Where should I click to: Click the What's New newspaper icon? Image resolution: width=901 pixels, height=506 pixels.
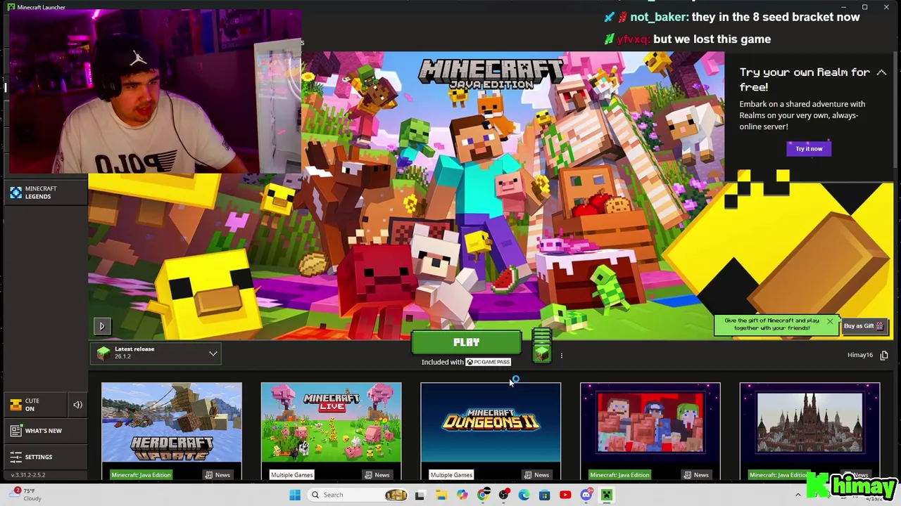click(15, 431)
